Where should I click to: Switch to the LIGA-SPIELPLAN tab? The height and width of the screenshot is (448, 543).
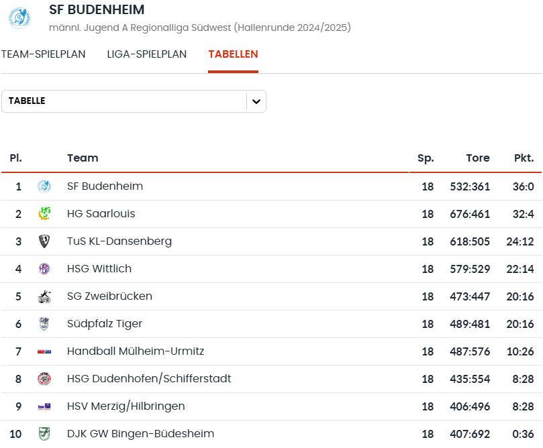pos(147,54)
